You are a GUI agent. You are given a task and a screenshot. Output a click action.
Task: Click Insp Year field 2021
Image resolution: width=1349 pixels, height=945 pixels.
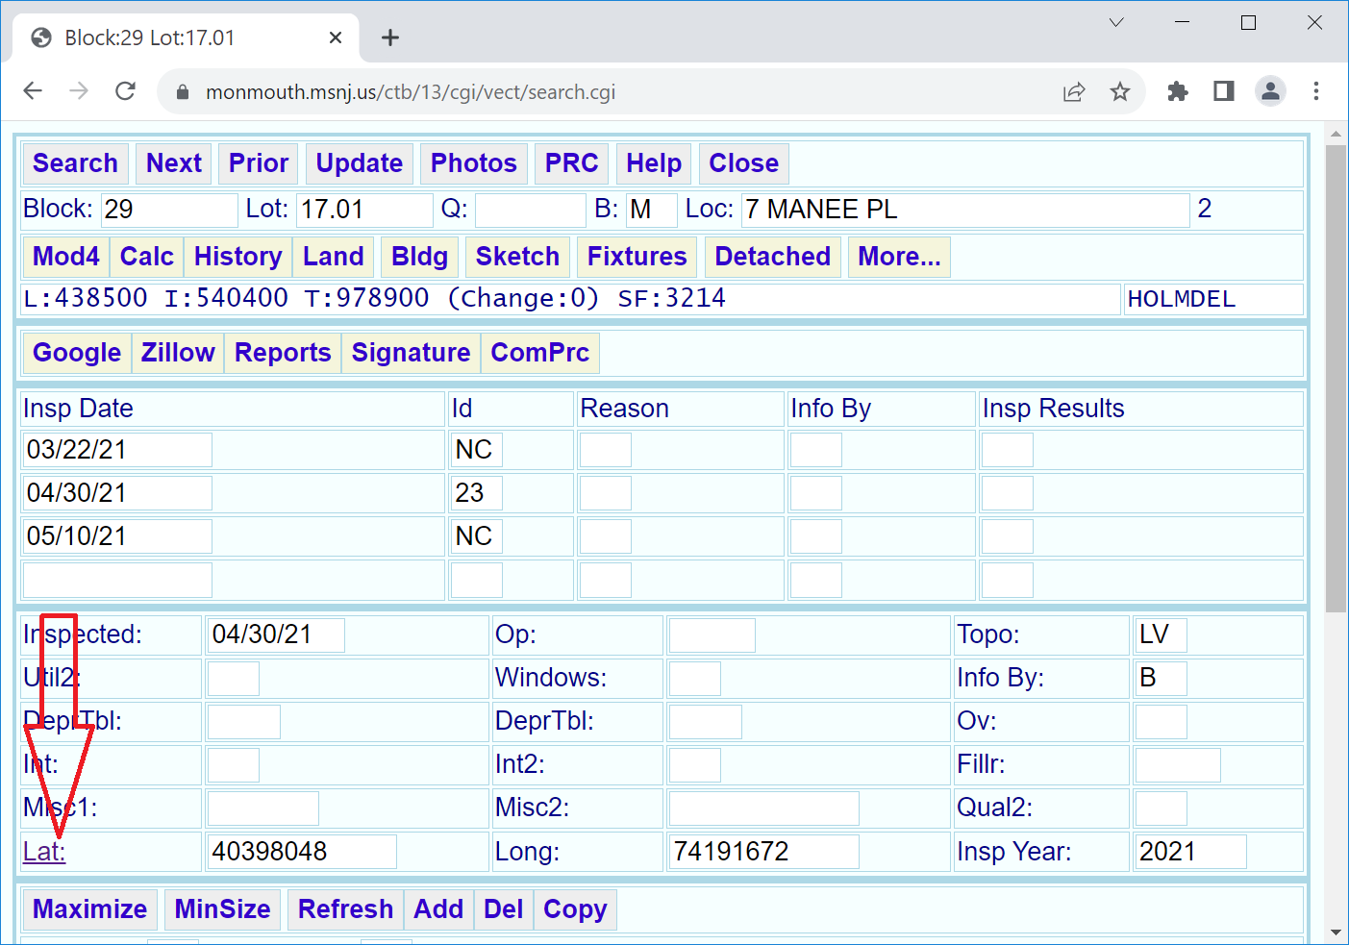coord(1190,852)
